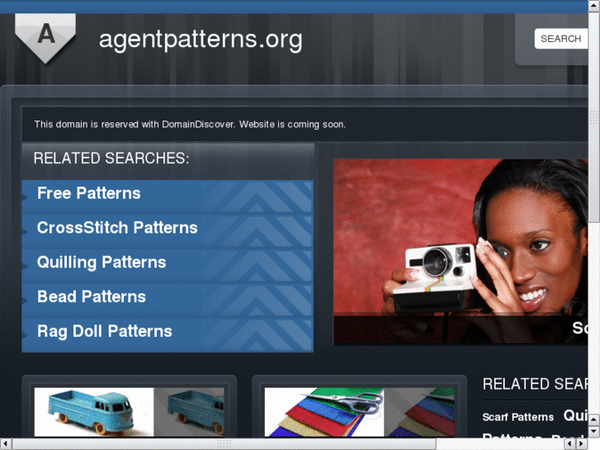The height and width of the screenshot is (450, 600).
Task: Go to the Bead Patterns link
Action: click(x=92, y=296)
